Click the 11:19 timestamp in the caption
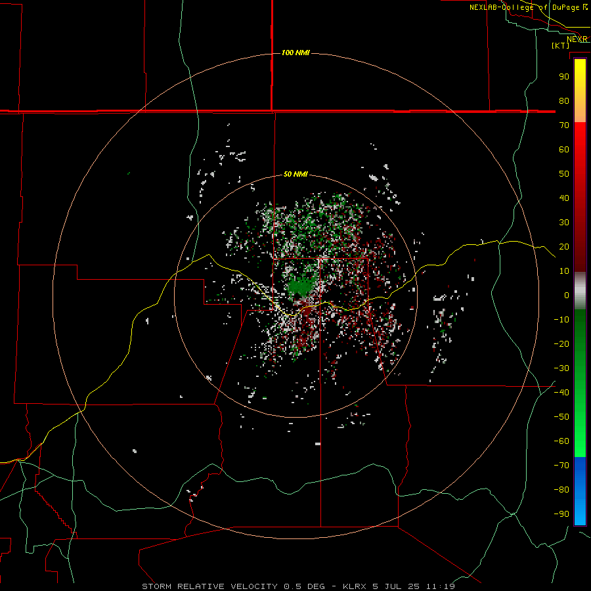The height and width of the screenshot is (591, 591). tap(440, 586)
